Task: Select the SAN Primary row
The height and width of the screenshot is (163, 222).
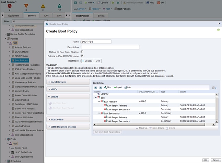Action: point(154,101)
